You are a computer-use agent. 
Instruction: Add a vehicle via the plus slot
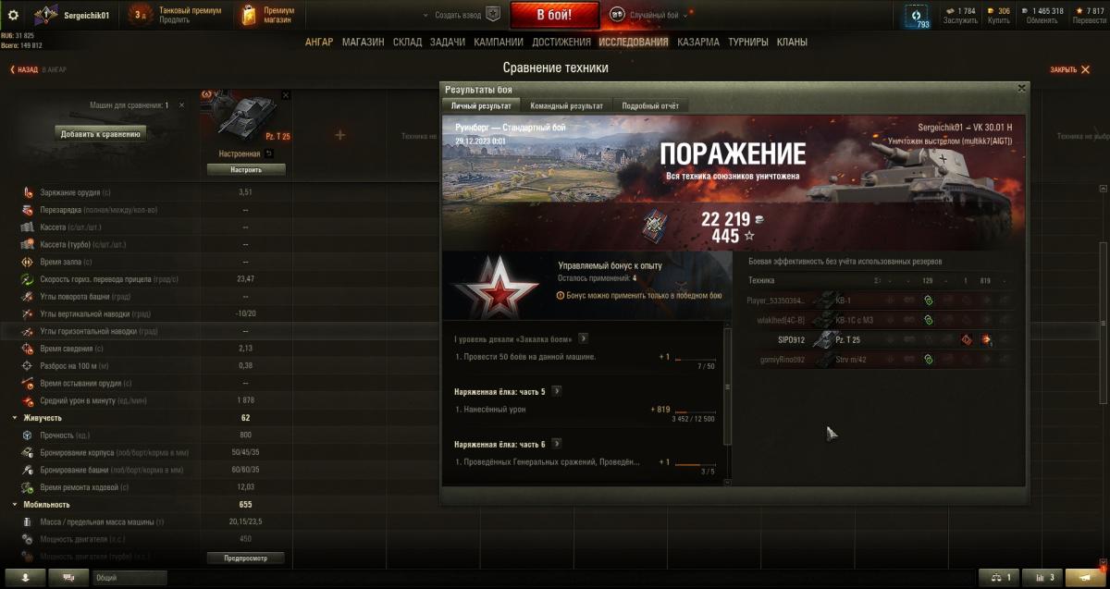pyautogui.click(x=339, y=135)
